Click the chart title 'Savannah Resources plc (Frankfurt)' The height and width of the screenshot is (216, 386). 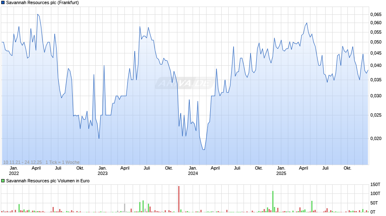click(x=42, y=3)
